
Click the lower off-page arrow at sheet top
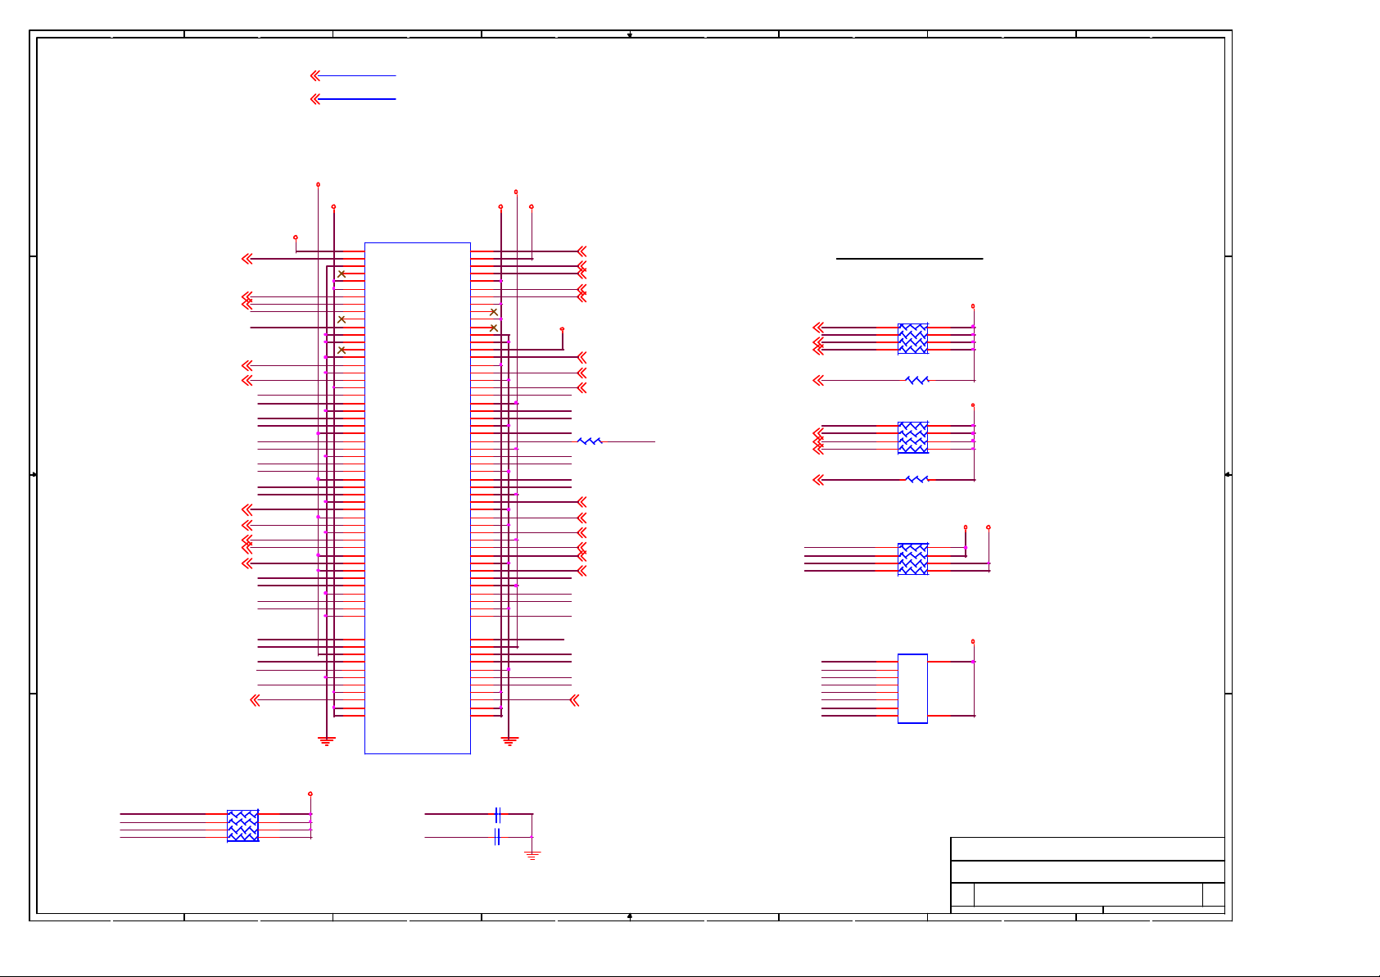[315, 99]
